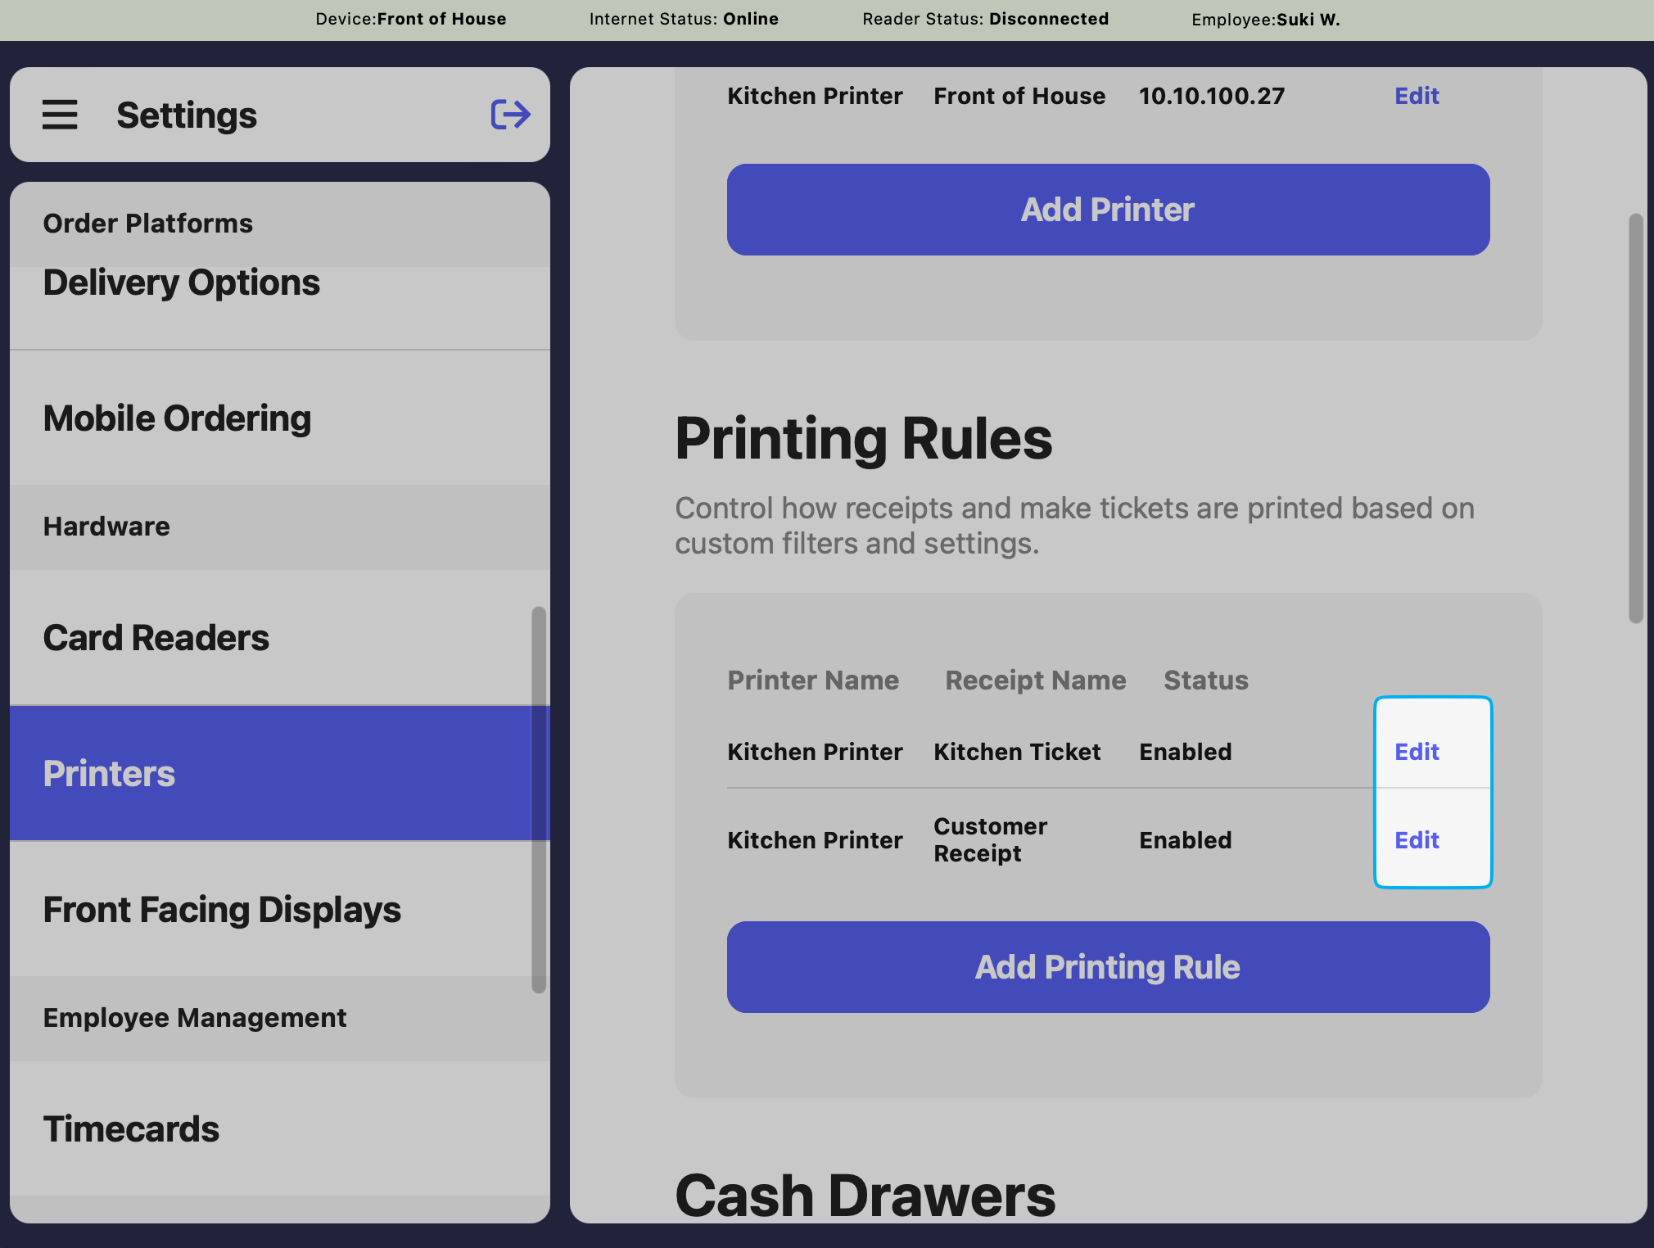Click the Hardware section header
Image resolution: width=1654 pixels, height=1248 pixels.
[107, 527]
